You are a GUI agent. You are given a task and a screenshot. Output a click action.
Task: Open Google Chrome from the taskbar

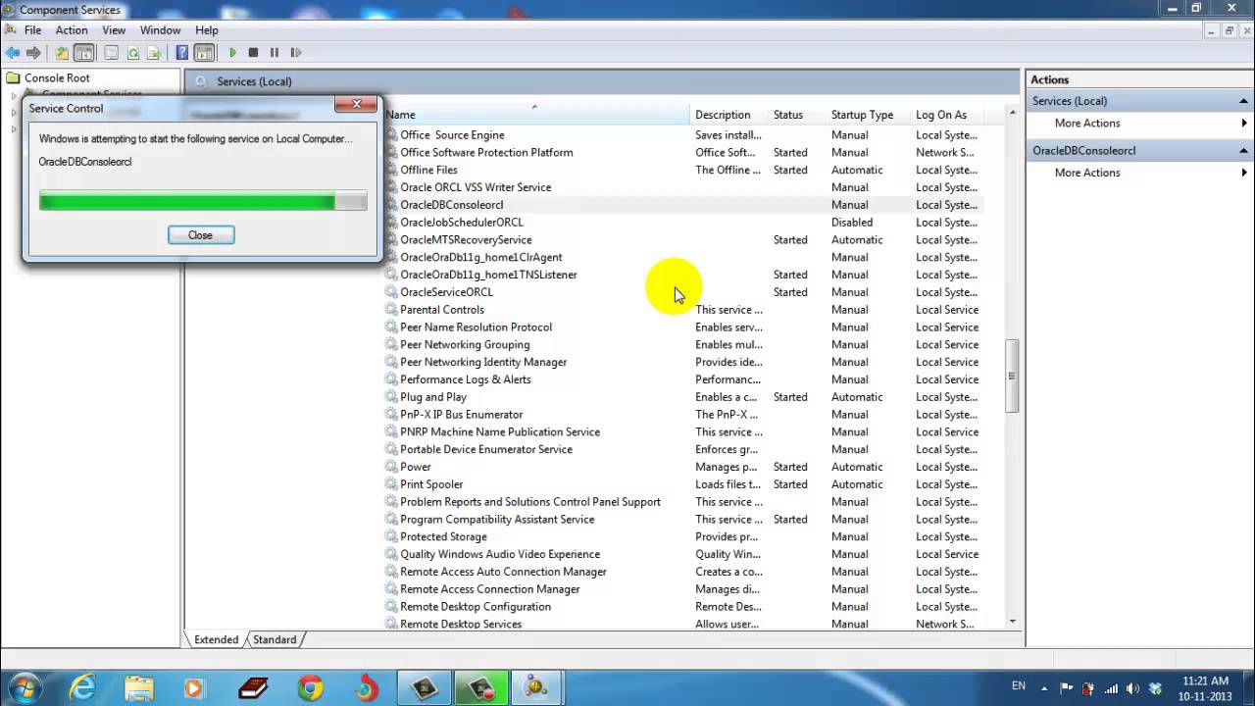(x=311, y=687)
